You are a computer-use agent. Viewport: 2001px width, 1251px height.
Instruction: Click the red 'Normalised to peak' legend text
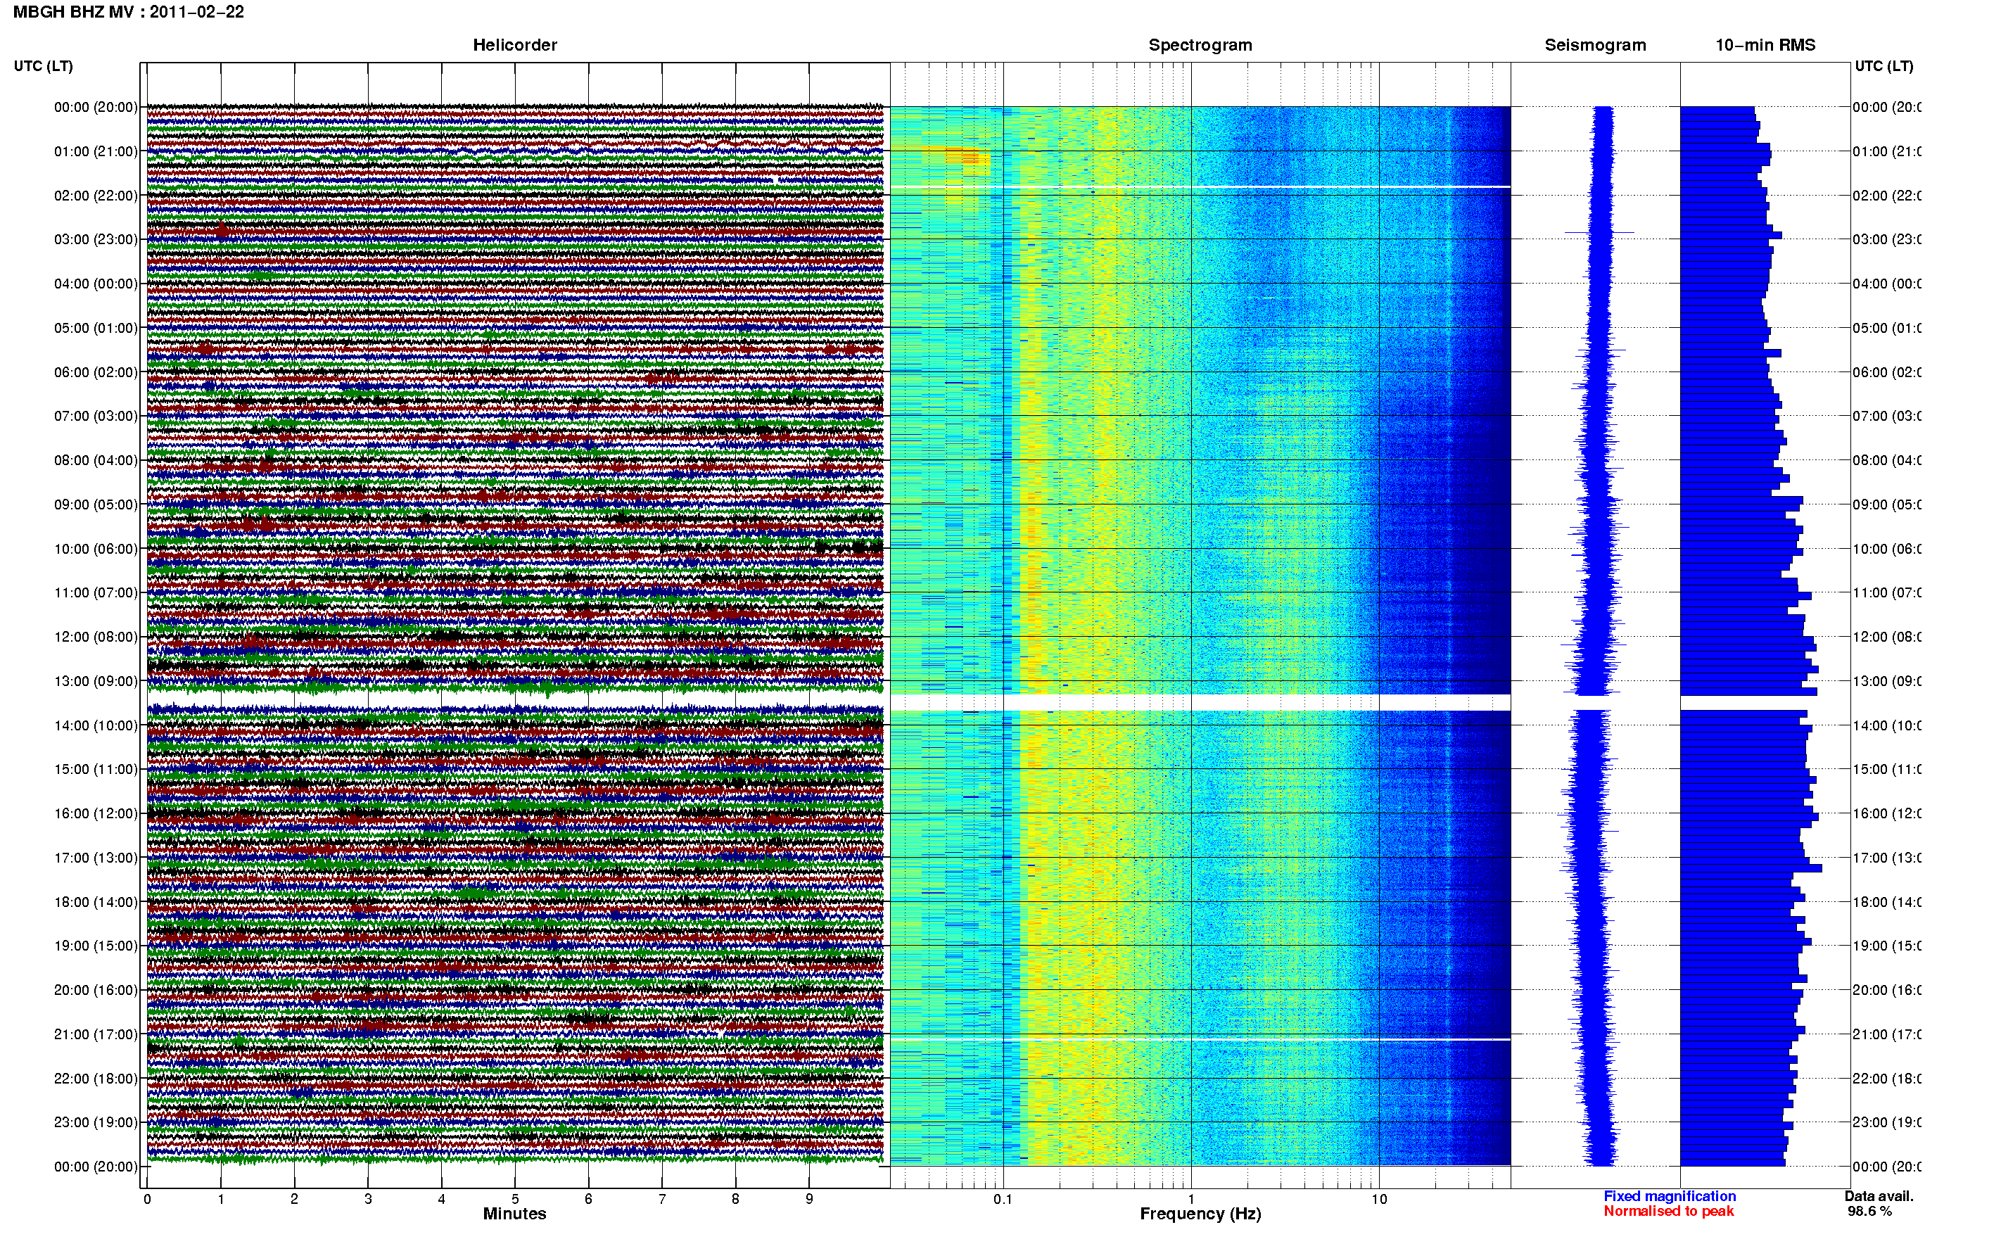1668,1212
